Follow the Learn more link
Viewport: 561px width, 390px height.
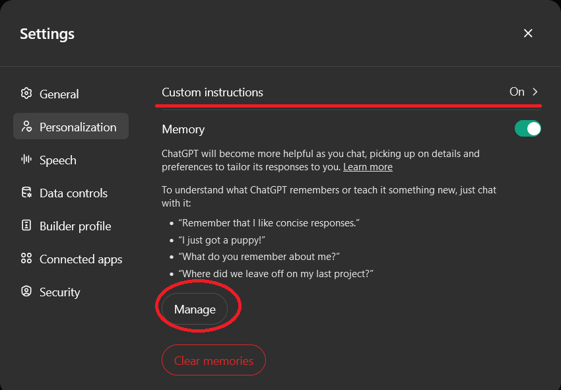click(x=368, y=167)
